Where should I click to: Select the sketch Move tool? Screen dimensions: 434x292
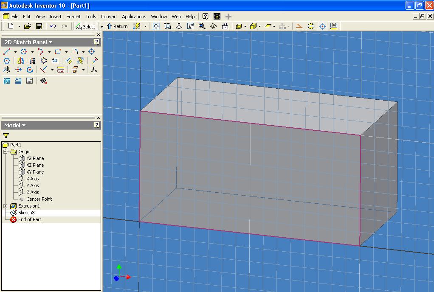[x=18, y=70]
